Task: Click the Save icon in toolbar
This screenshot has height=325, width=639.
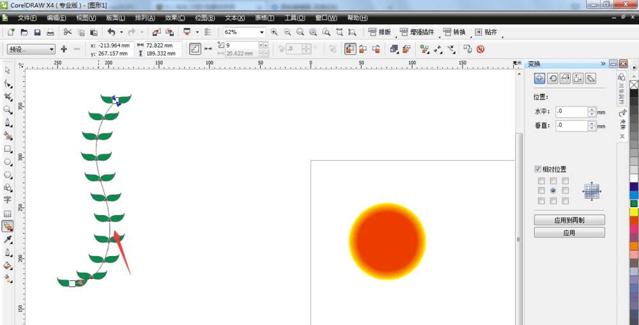Action: [x=37, y=32]
